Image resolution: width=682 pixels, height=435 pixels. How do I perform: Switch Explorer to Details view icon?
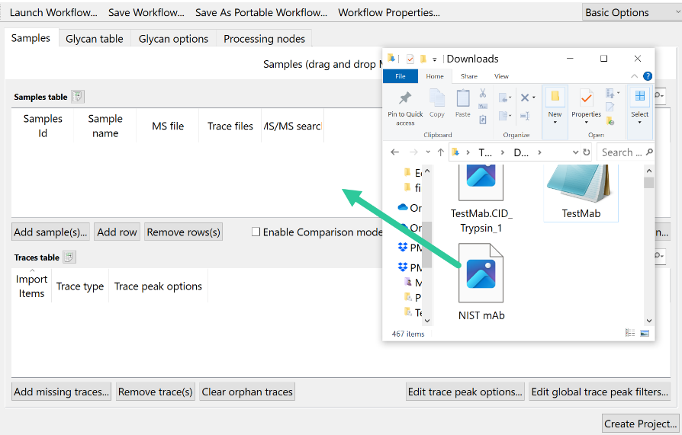pos(630,333)
